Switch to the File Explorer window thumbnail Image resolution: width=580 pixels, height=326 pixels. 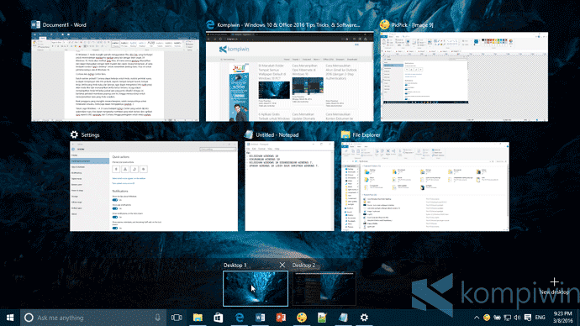click(425, 187)
